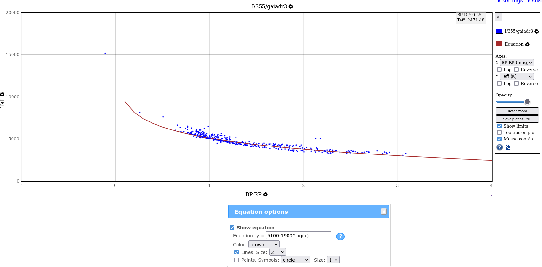Viewport: 542px width, 267px height.
Task: Click the Reset zoom button
Action: tap(517, 111)
